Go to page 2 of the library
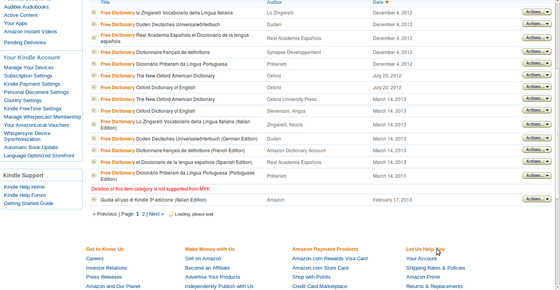 coord(143,214)
